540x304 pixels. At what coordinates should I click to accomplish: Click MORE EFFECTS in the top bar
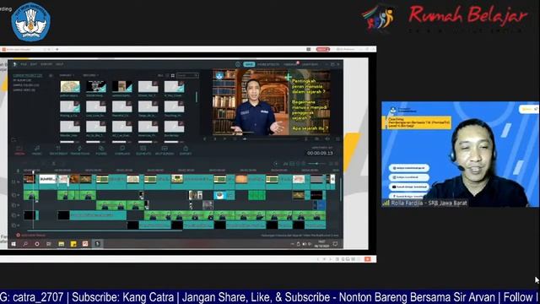pyautogui.click(x=268, y=64)
